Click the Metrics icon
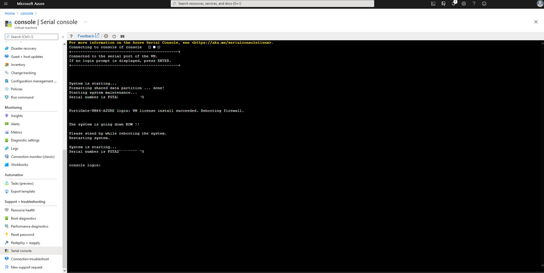Screen dimensions: 544x273 (x=7, y=132)
